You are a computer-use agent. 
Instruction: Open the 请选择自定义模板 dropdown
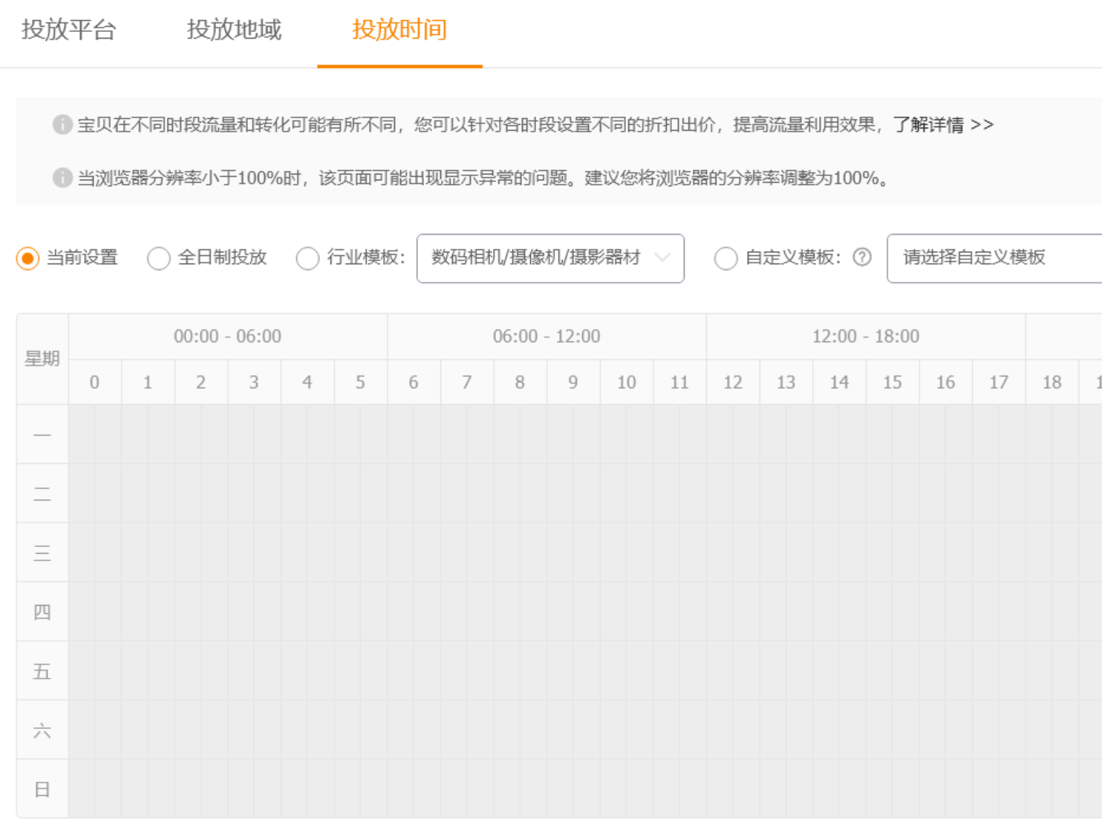[993, 258]
